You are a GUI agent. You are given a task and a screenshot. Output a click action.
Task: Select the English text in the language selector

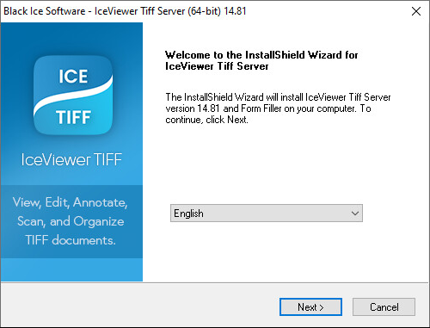[188, 214]
